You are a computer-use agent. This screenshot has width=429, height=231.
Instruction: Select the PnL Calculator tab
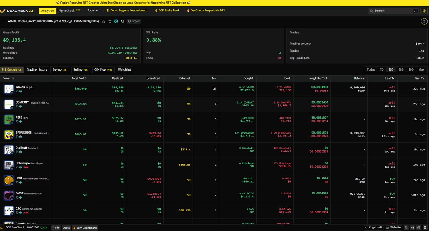[x=11, y=70]
